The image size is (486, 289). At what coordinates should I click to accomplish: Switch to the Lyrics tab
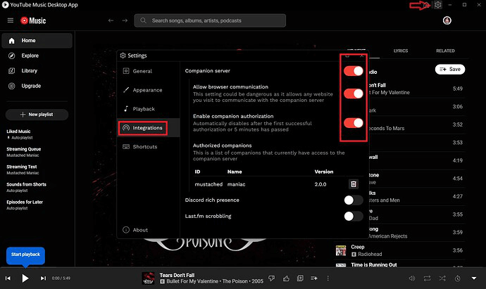[400, 51]
